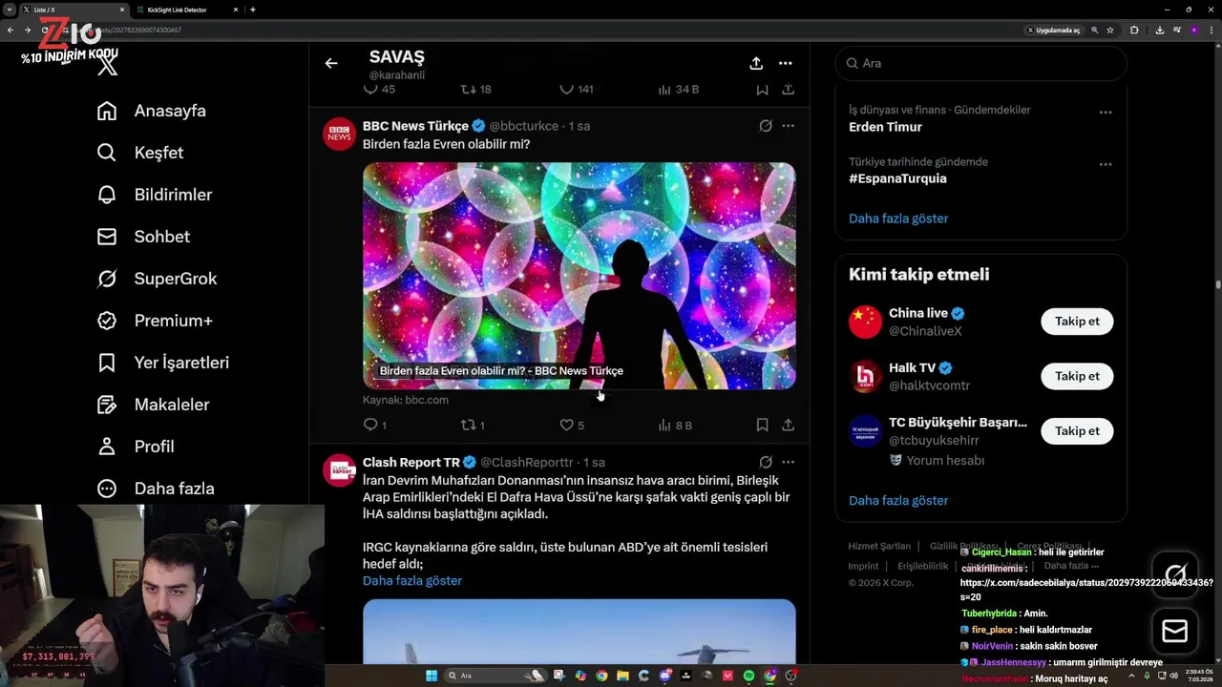The height and width of the screenshot is (687, 1222).
Task: View analytics of BBC post showing 8 B
Action: tap(675, 426)
